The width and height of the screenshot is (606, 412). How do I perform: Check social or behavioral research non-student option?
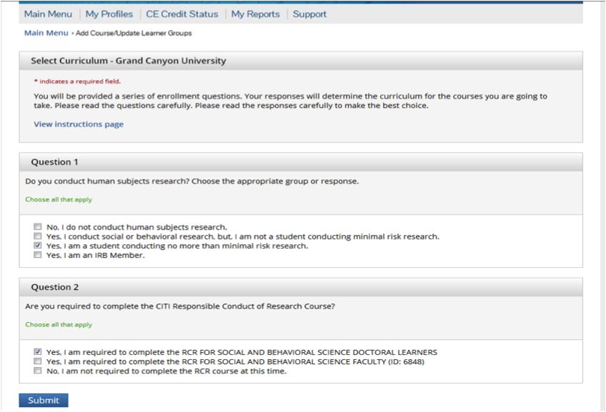pos(37,236)
